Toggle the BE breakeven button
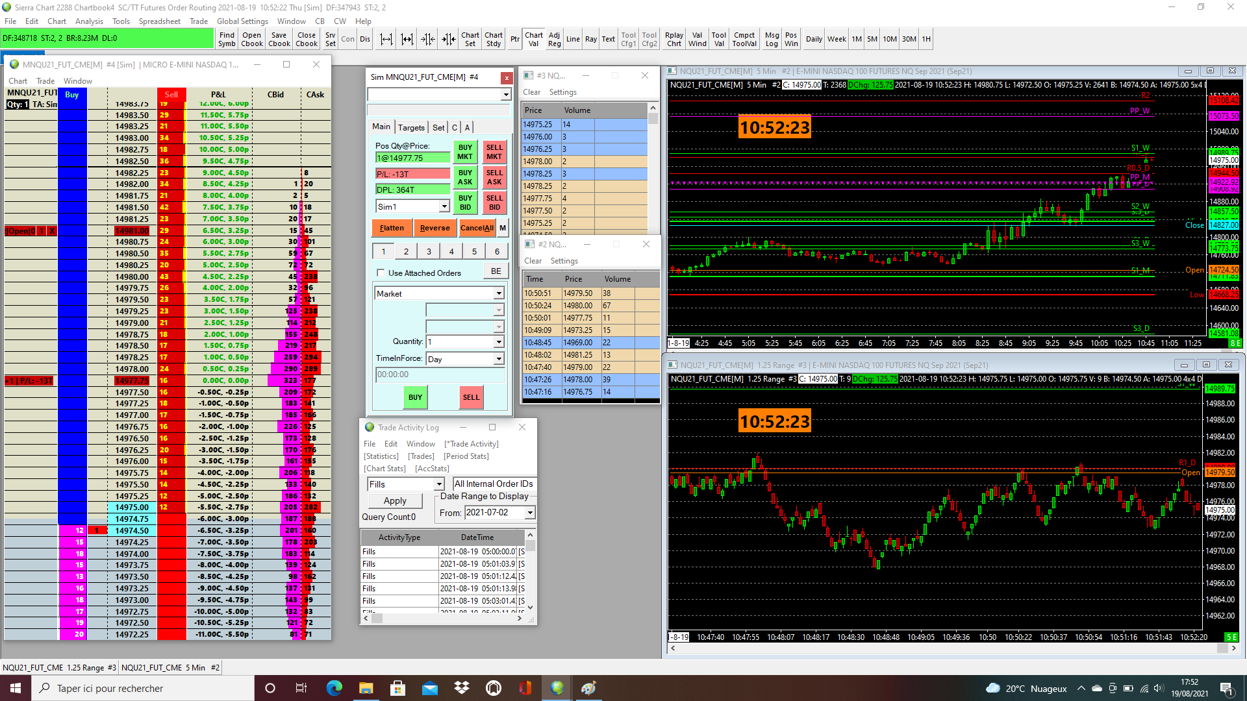Screen dimensions: 1247x701 [496, 271]
